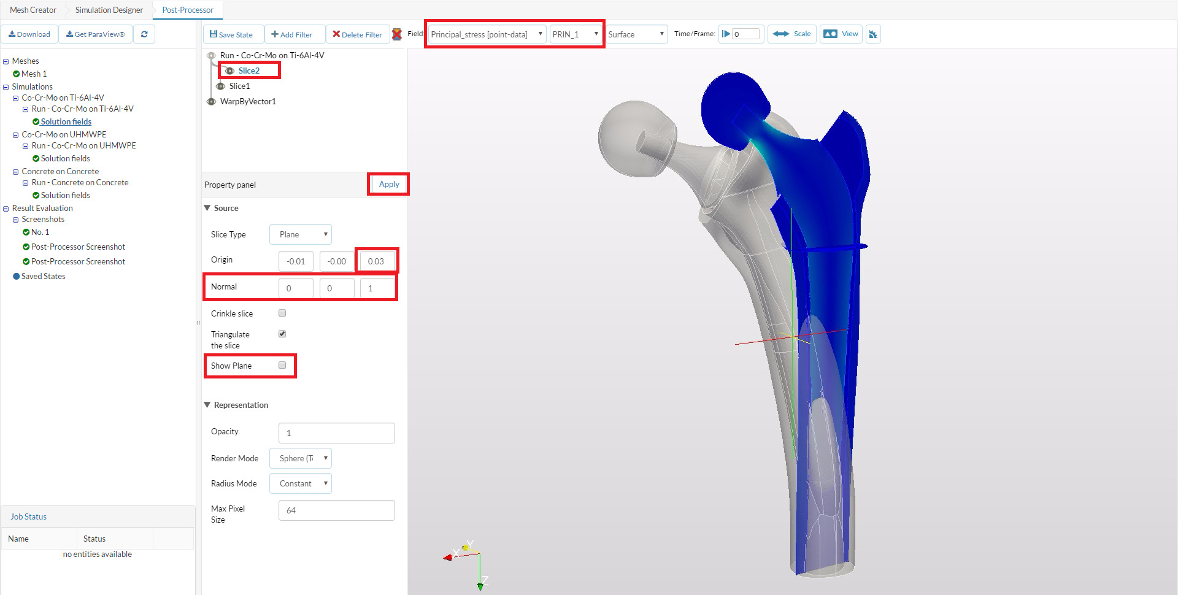Collapse the Representation section triangle

click(207, 405)
